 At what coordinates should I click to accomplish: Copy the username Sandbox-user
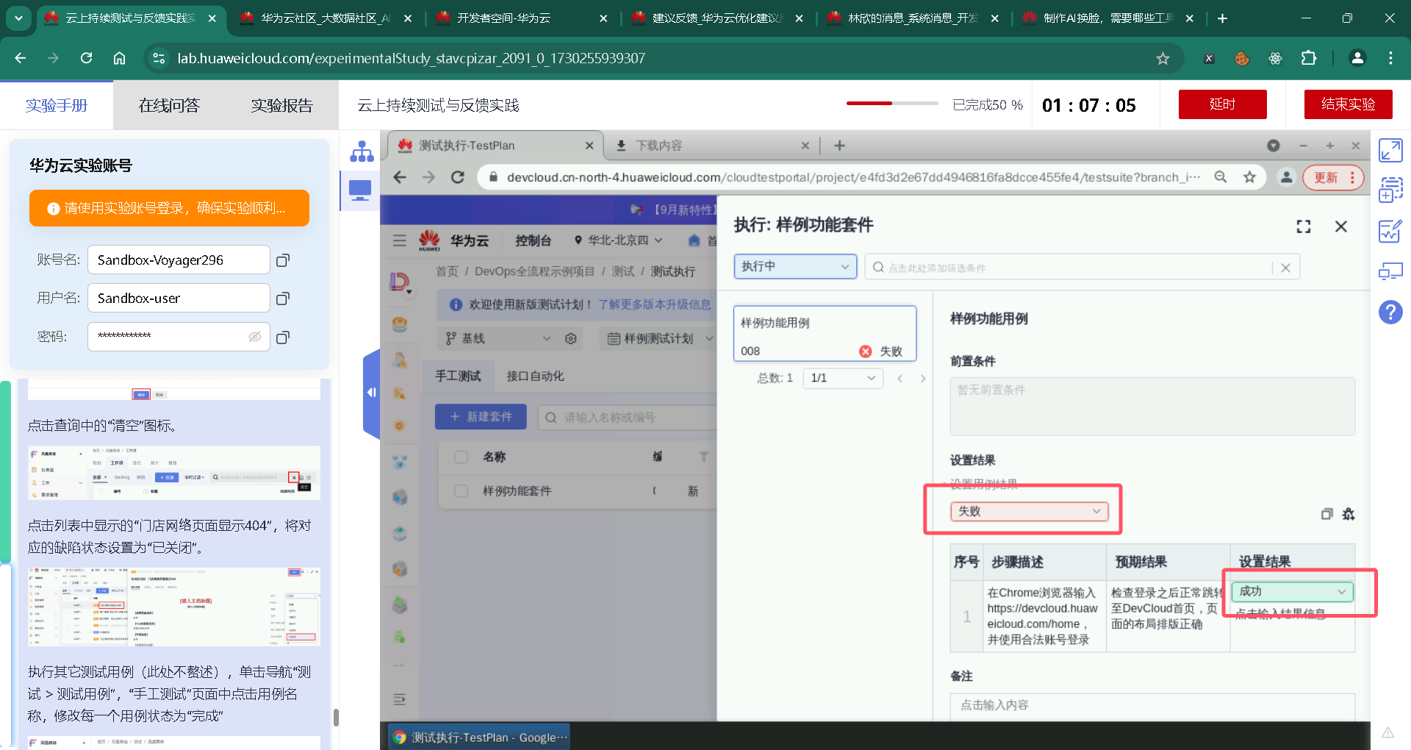point(283,299)
